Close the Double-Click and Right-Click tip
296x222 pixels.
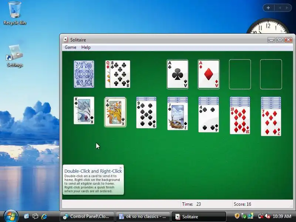point(121,168)
